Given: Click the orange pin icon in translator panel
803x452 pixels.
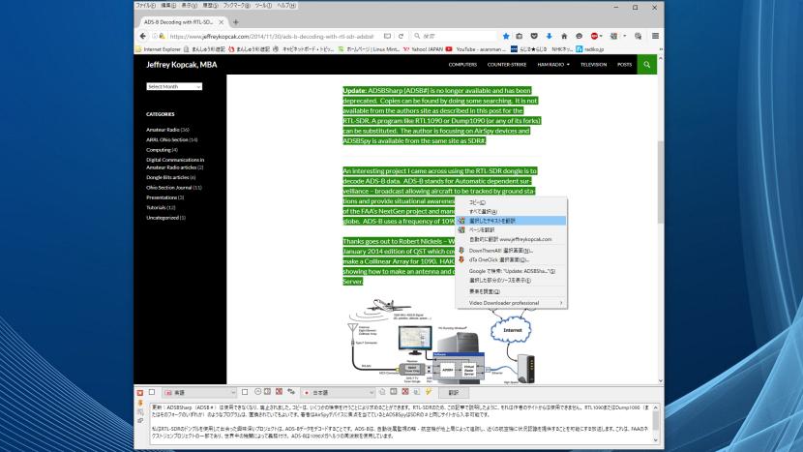Looking at the screenshot, I should [x=140, y=403].
